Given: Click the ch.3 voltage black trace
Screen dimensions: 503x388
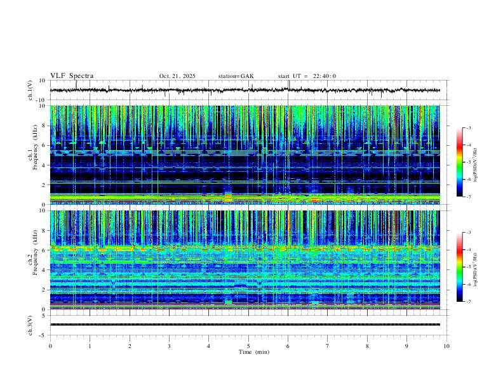Looking at the screenshot, I should tap(245, 325).
